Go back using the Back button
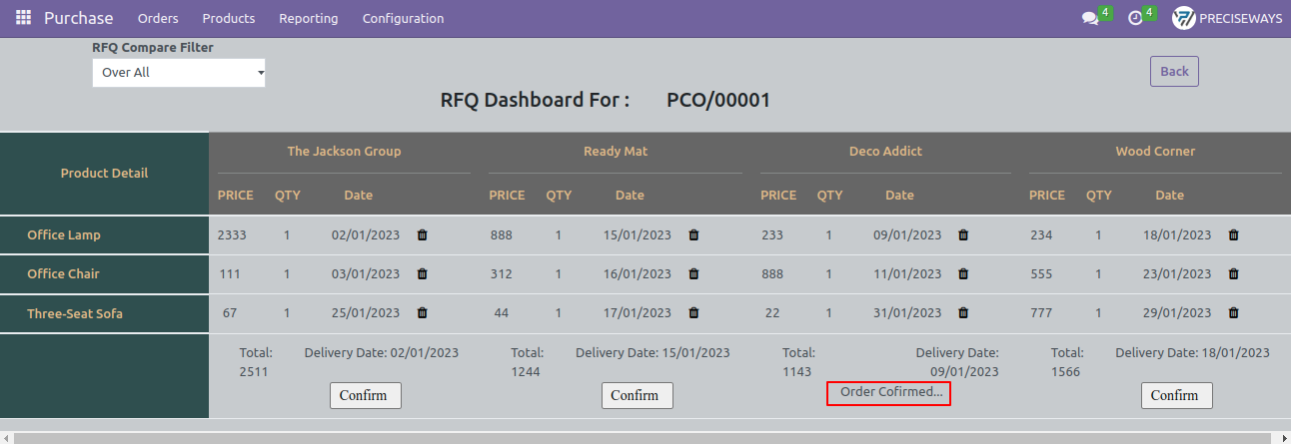The width and height of the screenshot is (1291, 444). [x=1174, y=71]
